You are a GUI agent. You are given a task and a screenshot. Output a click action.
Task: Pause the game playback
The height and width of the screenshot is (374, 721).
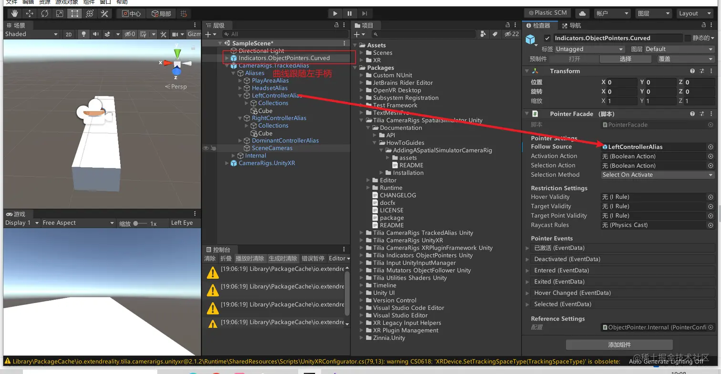click(x=350, y=13)
